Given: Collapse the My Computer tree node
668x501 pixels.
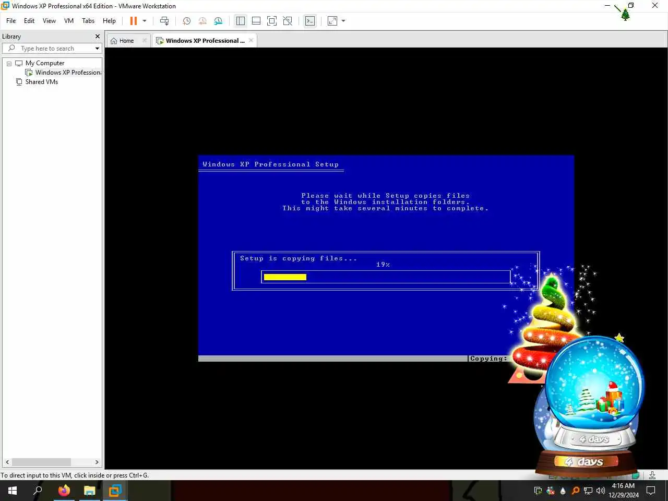Looking at the screenshot, I should click(9, 63).
